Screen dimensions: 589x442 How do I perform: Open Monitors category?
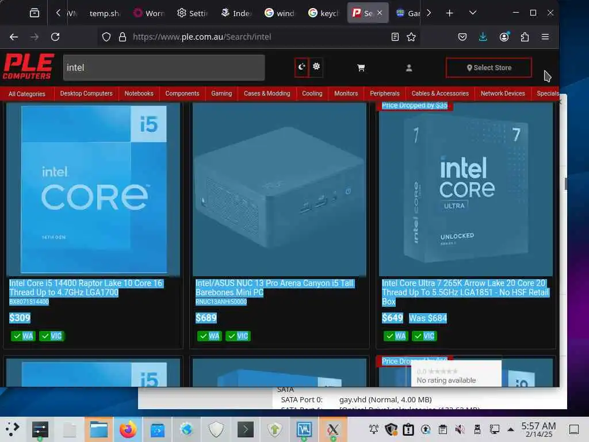click(346, 94)
